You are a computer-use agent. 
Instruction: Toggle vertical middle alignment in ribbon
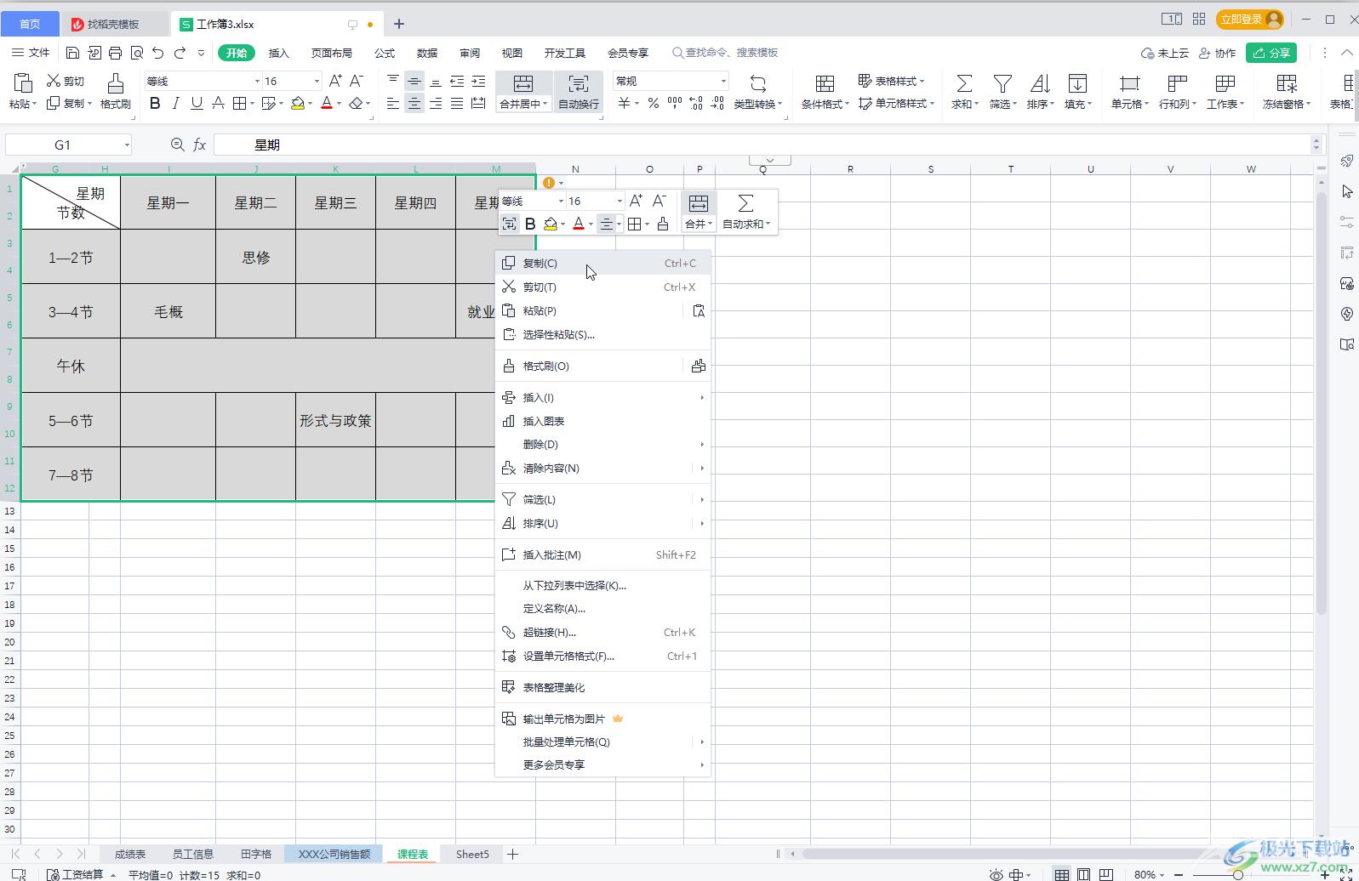(414, 81)
